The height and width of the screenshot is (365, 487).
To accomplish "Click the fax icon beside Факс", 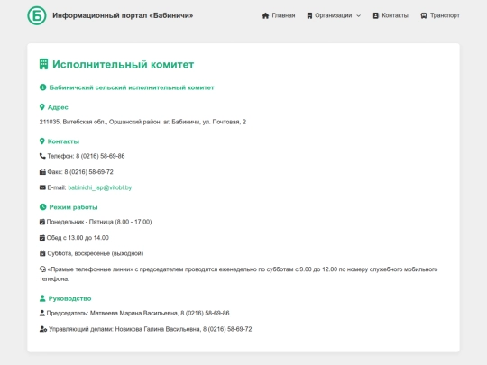I will click(42, 171).
